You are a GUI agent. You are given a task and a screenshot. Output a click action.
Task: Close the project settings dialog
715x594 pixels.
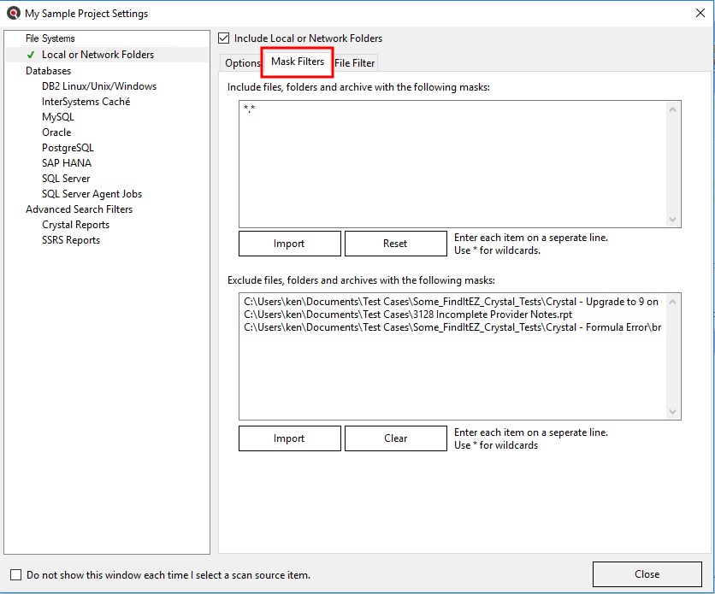(x=647, y=574)
